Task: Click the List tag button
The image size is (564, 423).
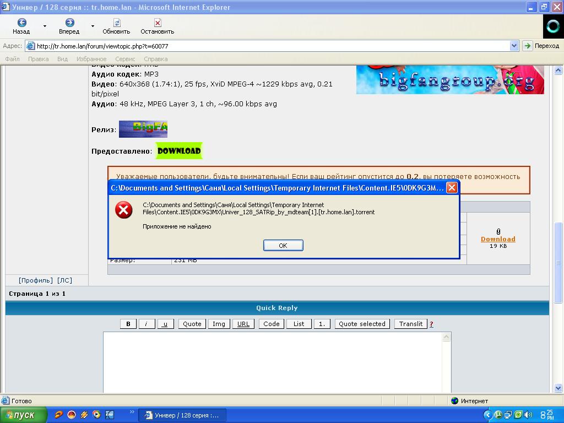Action: click(x=299, y=324)
